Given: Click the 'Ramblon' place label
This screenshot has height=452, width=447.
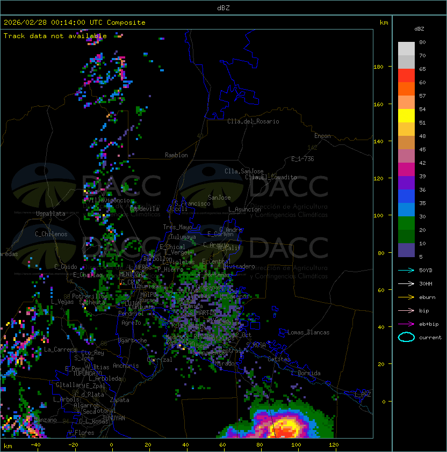Looking at the screenshot, I should click(x=176, y=155).
